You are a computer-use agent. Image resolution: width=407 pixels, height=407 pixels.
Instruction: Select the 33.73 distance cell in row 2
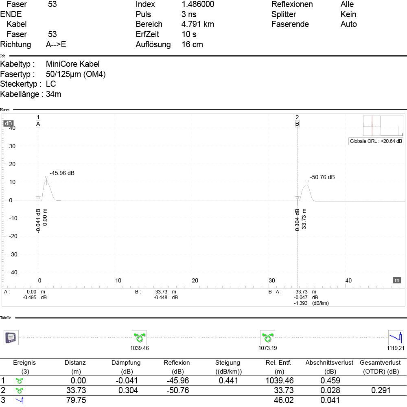(76, 391)
